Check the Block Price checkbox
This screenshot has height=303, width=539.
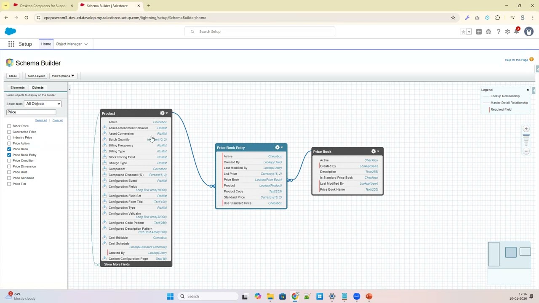pos(9,126)
